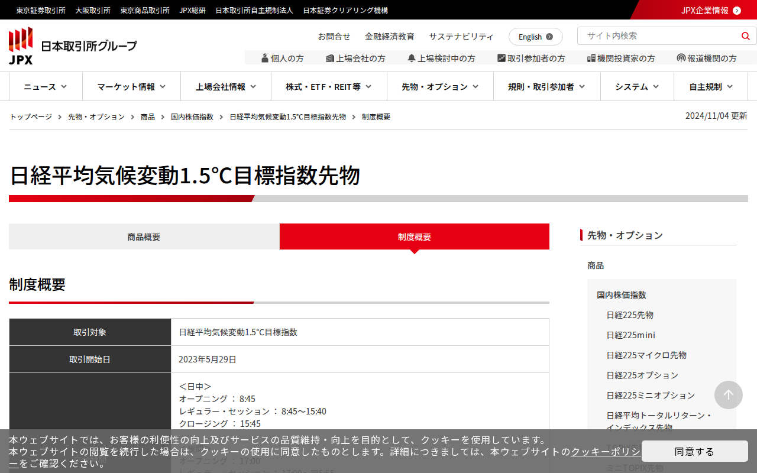The width and height of the screenshot is (757, 473).
Task: Click the buildings icon beside 機関投資家の方
Action: (591, 58)
